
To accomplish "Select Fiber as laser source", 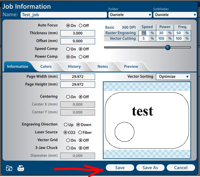I will (x=80, y=132).
